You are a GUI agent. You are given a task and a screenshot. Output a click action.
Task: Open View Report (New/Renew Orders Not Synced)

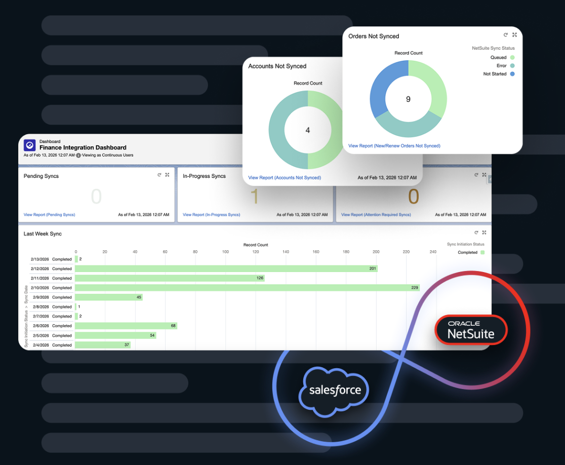(394, 146)
